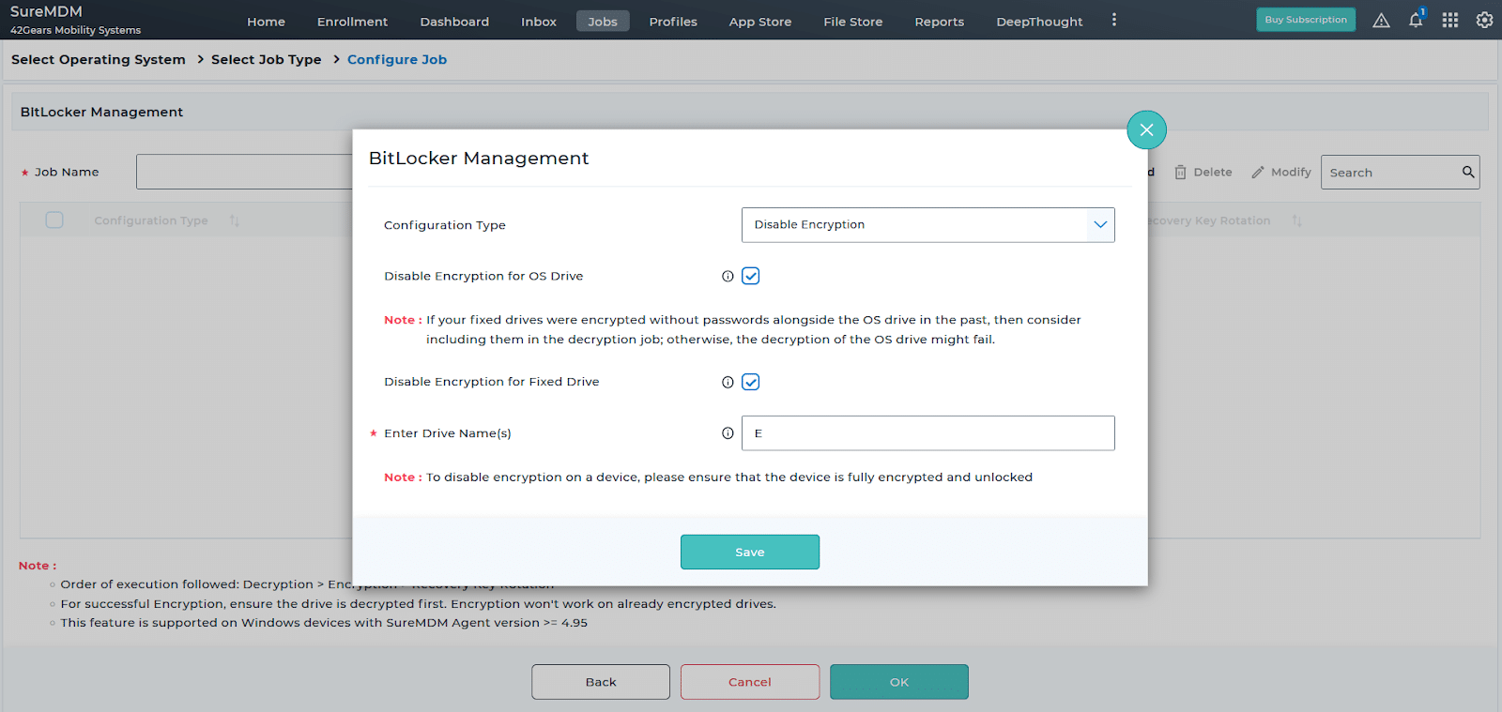Sort by Recovery Key Rotation column arrows
Image resolution: width=1502 pixels, height=712 pixels.
(x=1296, y=220)
